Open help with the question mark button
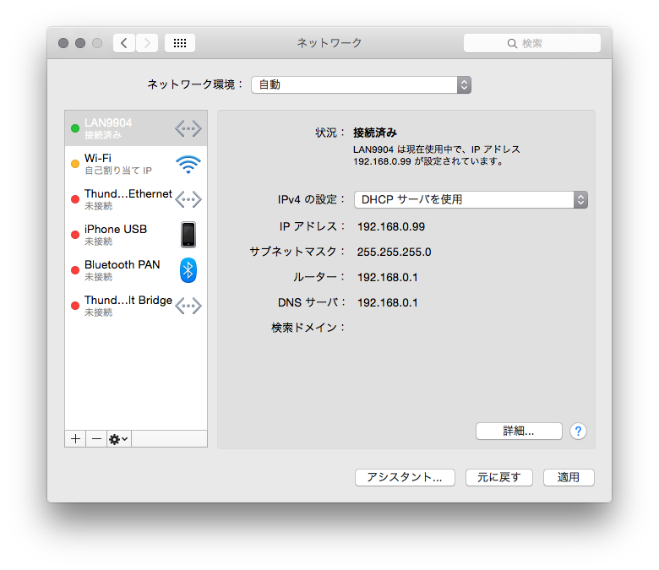This screenshot has height=570, width=659. coord(578,431)
